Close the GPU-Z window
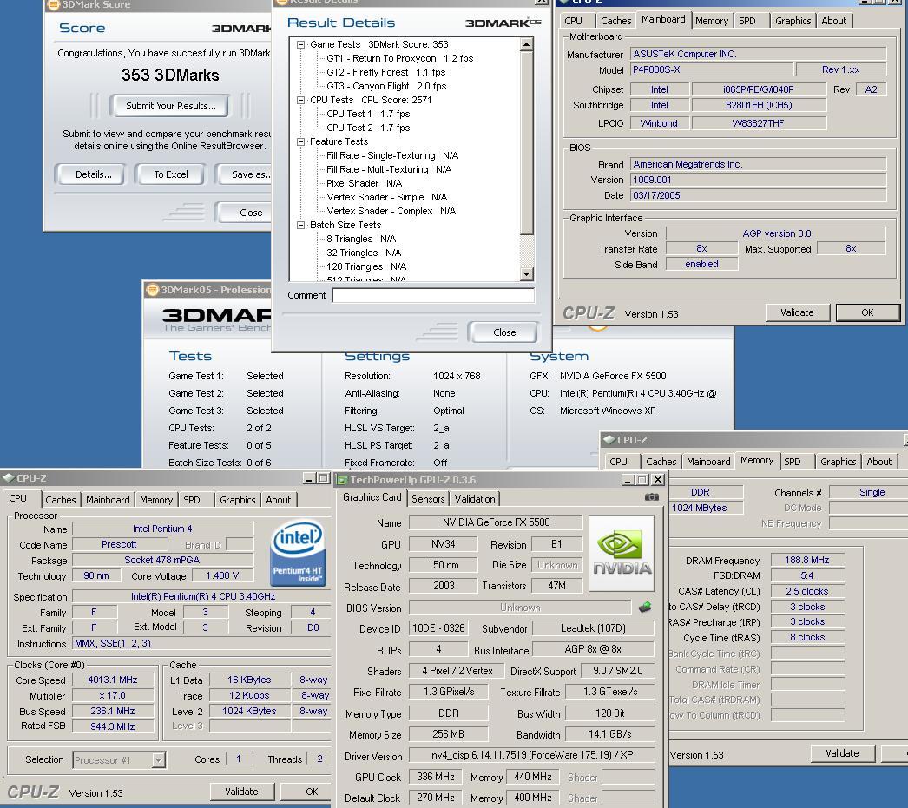908x808 pixels. pyautogui.click(x=658, y=480)
